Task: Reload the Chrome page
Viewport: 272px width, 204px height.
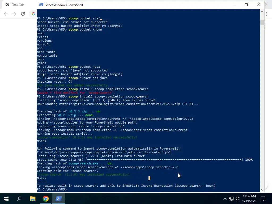Action: (x=23, y=14)
